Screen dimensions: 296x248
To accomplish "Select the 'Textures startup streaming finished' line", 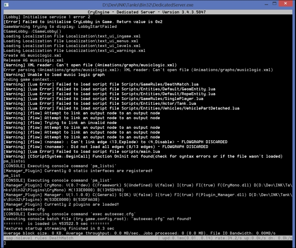I will 59,229.
